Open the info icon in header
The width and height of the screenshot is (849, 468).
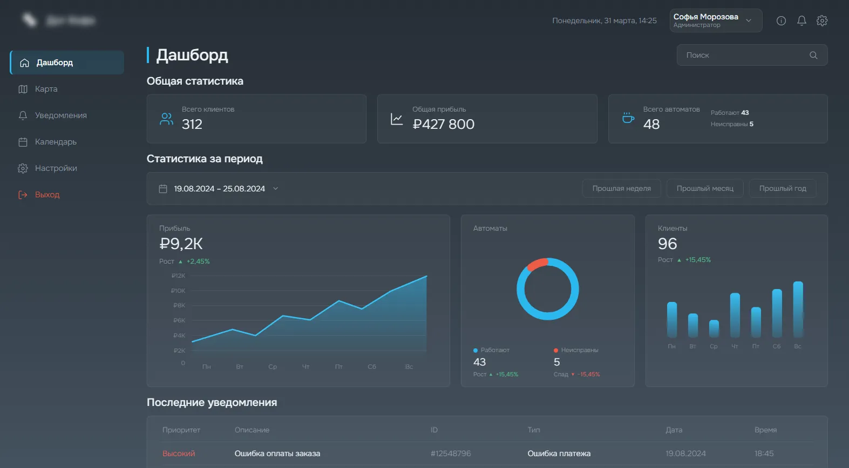point(781,20)
